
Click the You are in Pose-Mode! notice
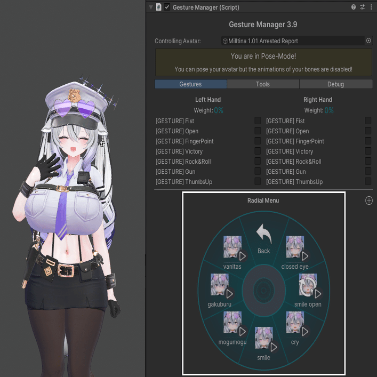tap(263, 62)
